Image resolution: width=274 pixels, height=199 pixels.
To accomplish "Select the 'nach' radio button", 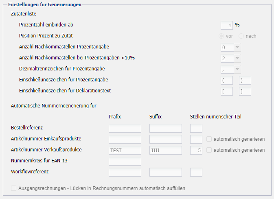I will click(241, 36).
